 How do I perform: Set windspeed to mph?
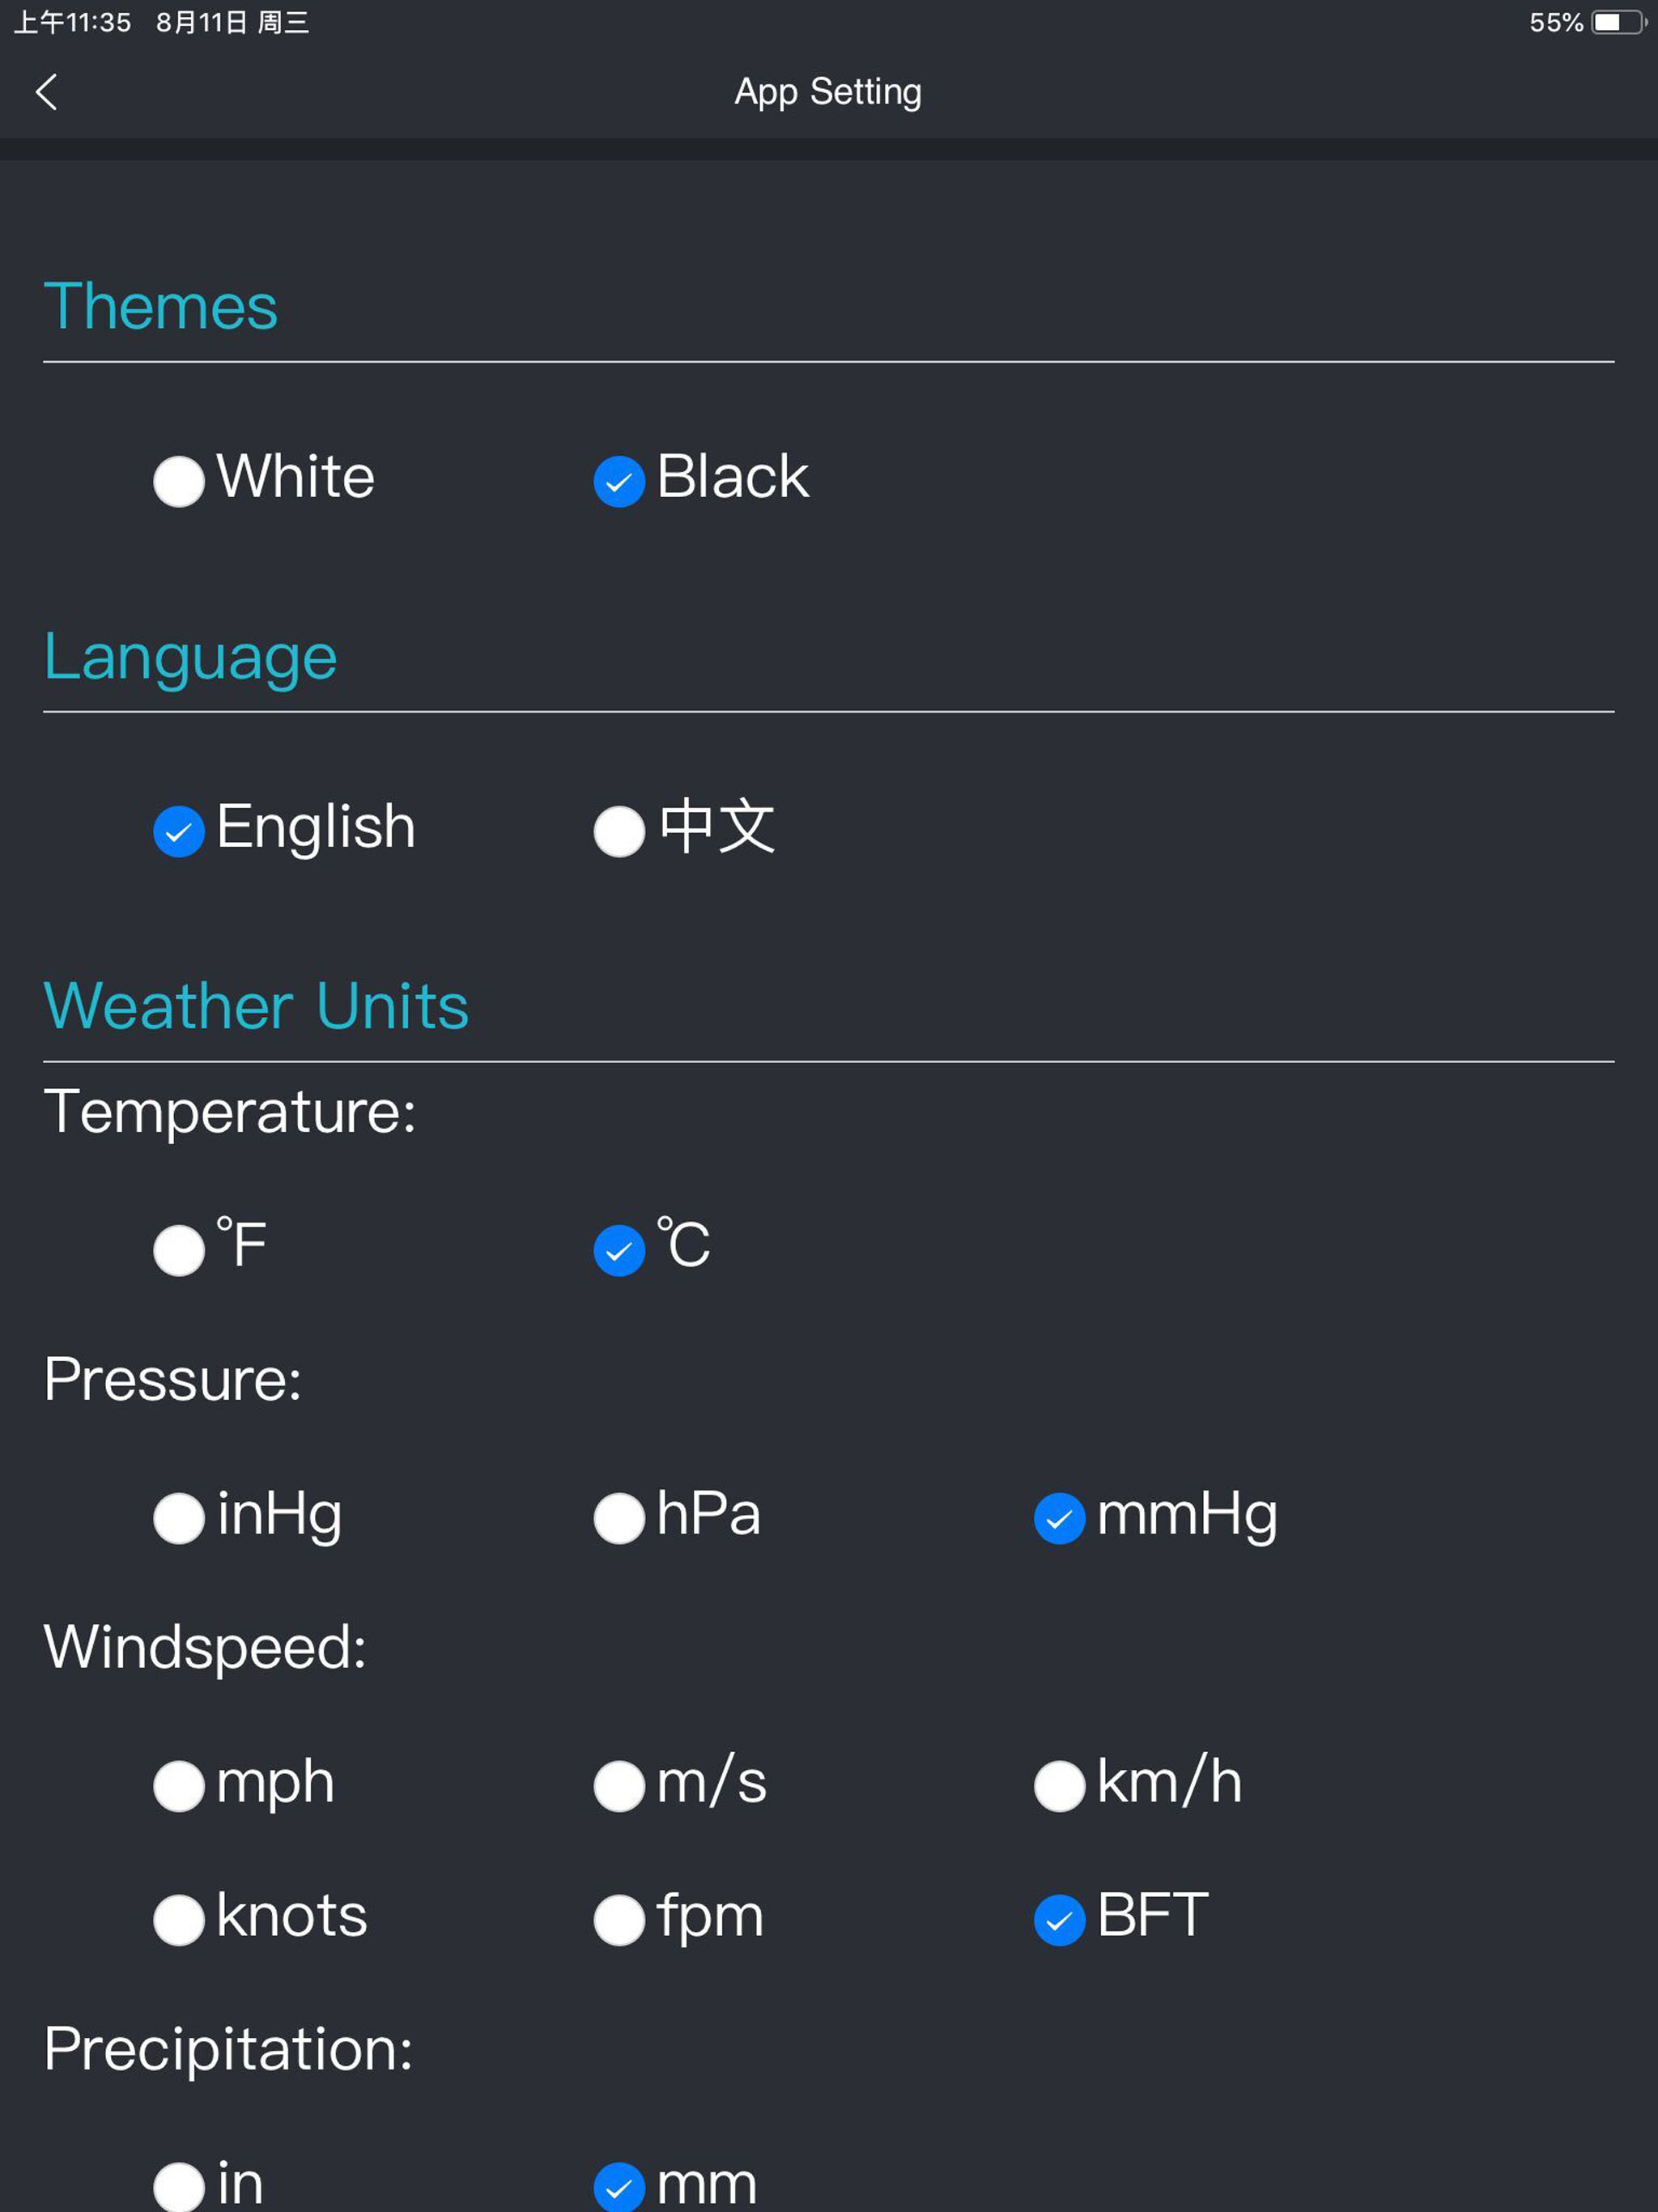178,1787
